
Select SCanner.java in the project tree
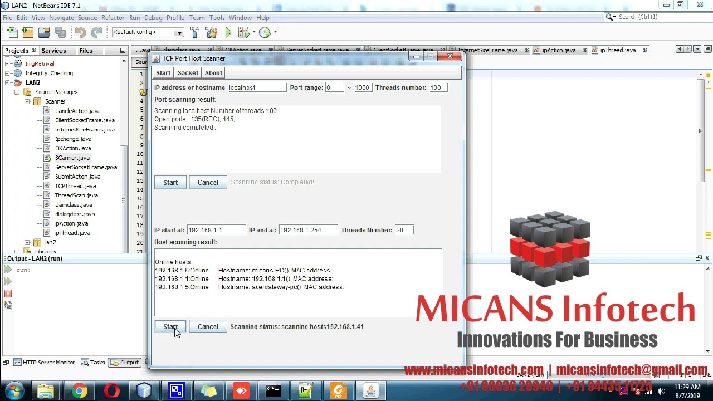click(x=72, y=158)
